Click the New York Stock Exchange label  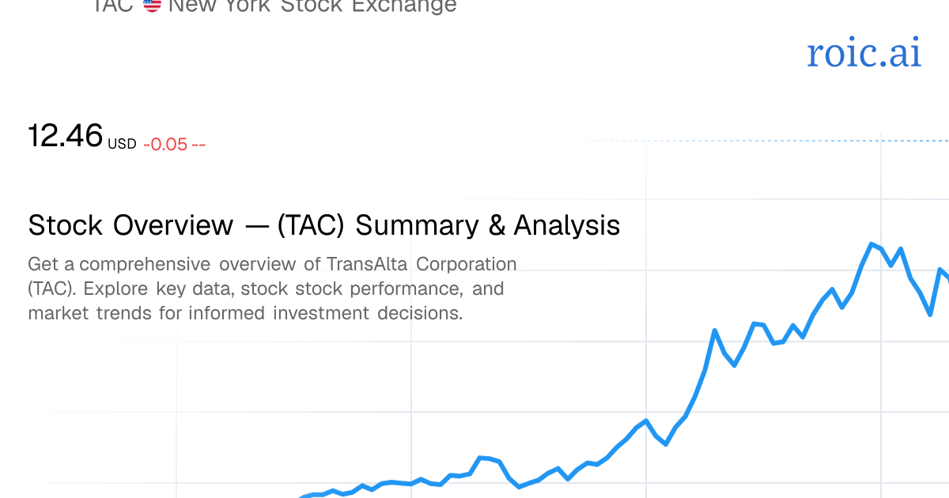(x=312, y=6)
